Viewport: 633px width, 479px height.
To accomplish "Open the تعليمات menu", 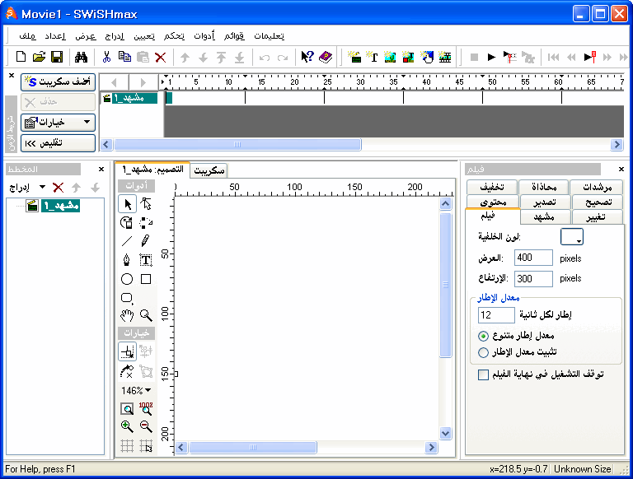I will click(x=270, y=36).
